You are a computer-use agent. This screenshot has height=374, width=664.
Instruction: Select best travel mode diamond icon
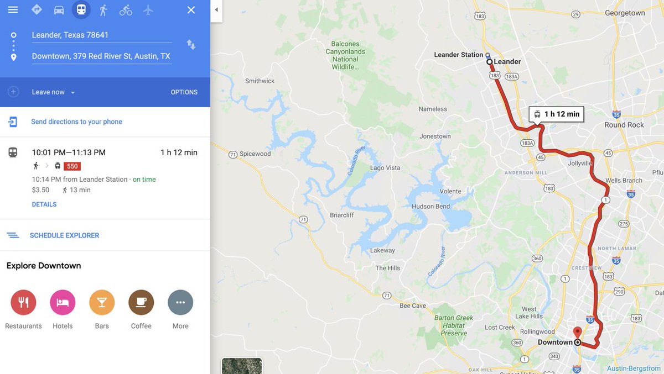(37, 9)
